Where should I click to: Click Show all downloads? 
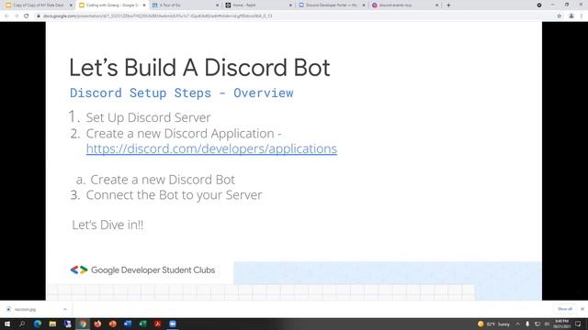(x=565, y=309)
